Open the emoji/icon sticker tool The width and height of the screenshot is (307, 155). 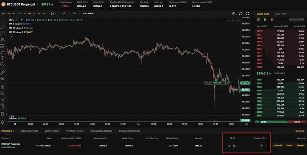coord(2,64)
